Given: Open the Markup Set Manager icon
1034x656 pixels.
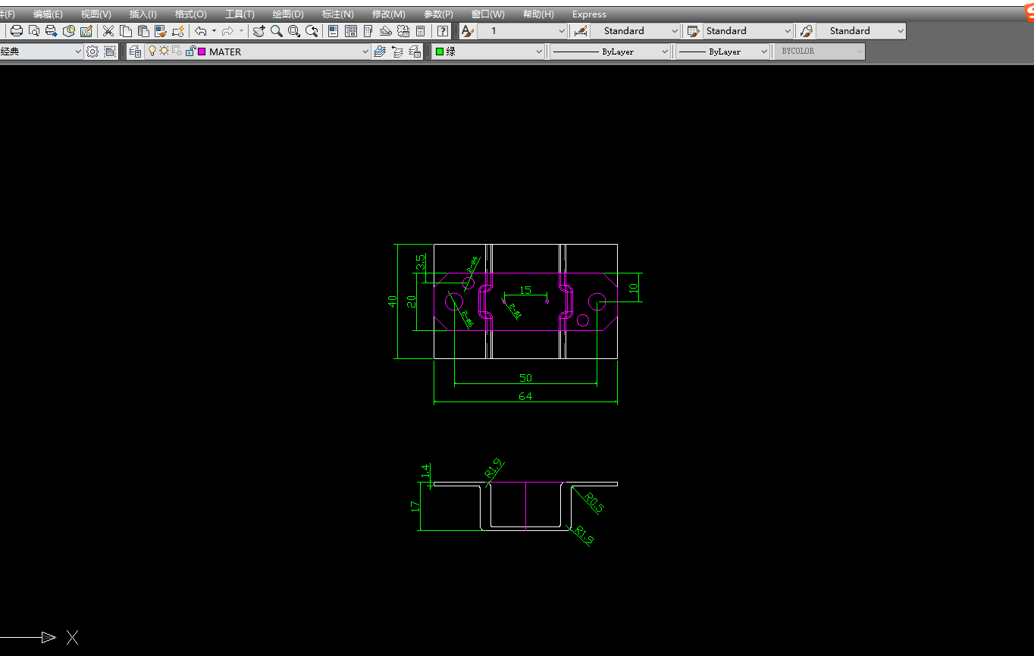Looking at the screenshot, I should [403, 31].
